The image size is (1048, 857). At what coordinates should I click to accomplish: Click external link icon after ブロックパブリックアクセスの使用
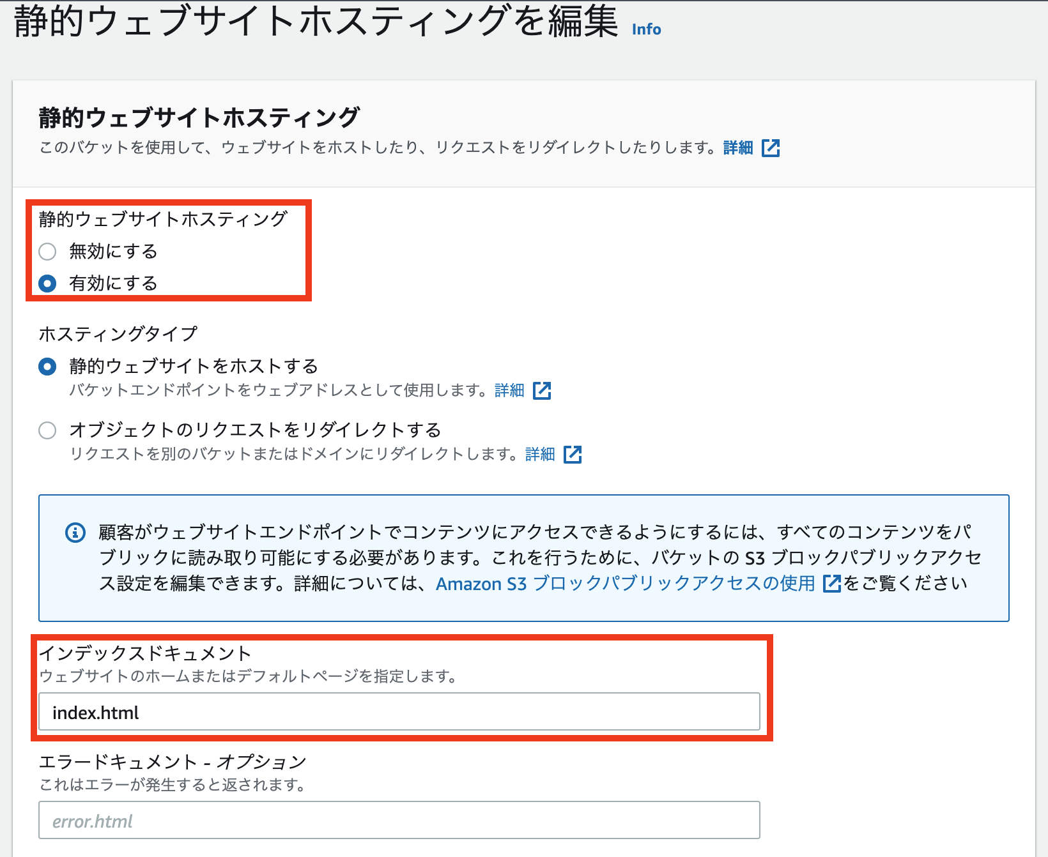pos(832,584)
